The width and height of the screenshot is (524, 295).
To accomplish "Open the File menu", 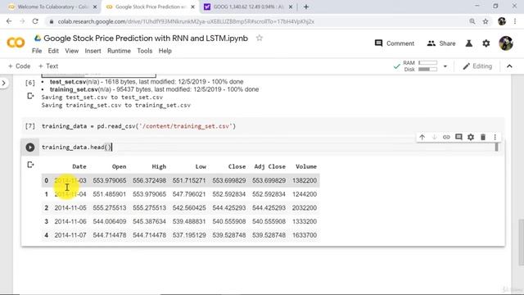I will pyautogui.click(x=37, y=51).
